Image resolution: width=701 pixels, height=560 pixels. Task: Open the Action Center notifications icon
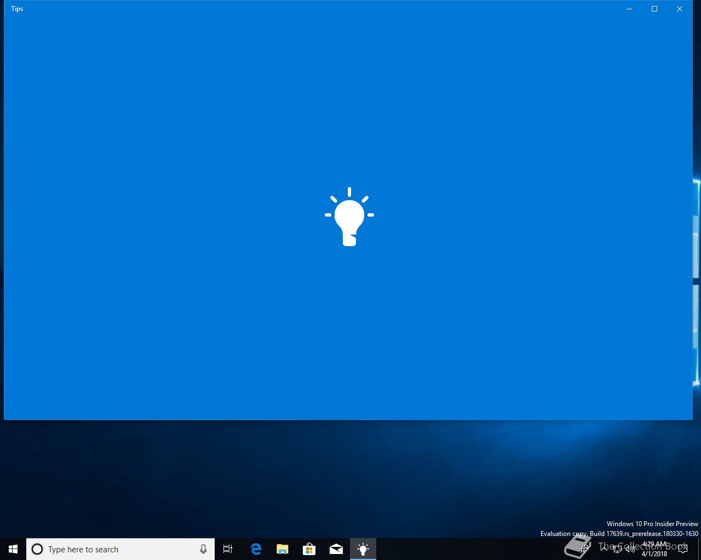pyautogui.click(x=683, y=549)
